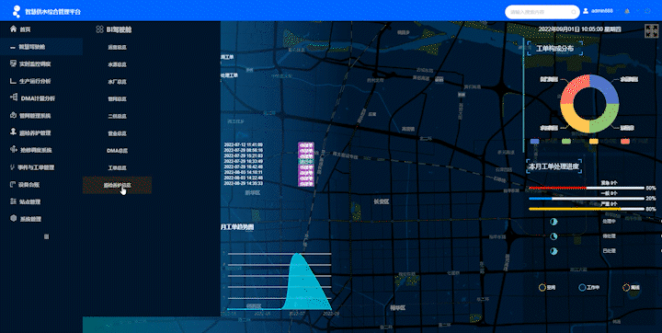Image resolution: width=662 pixels, height=333 pixels.
Task: Click the platform logo in header
Action: 16,11
